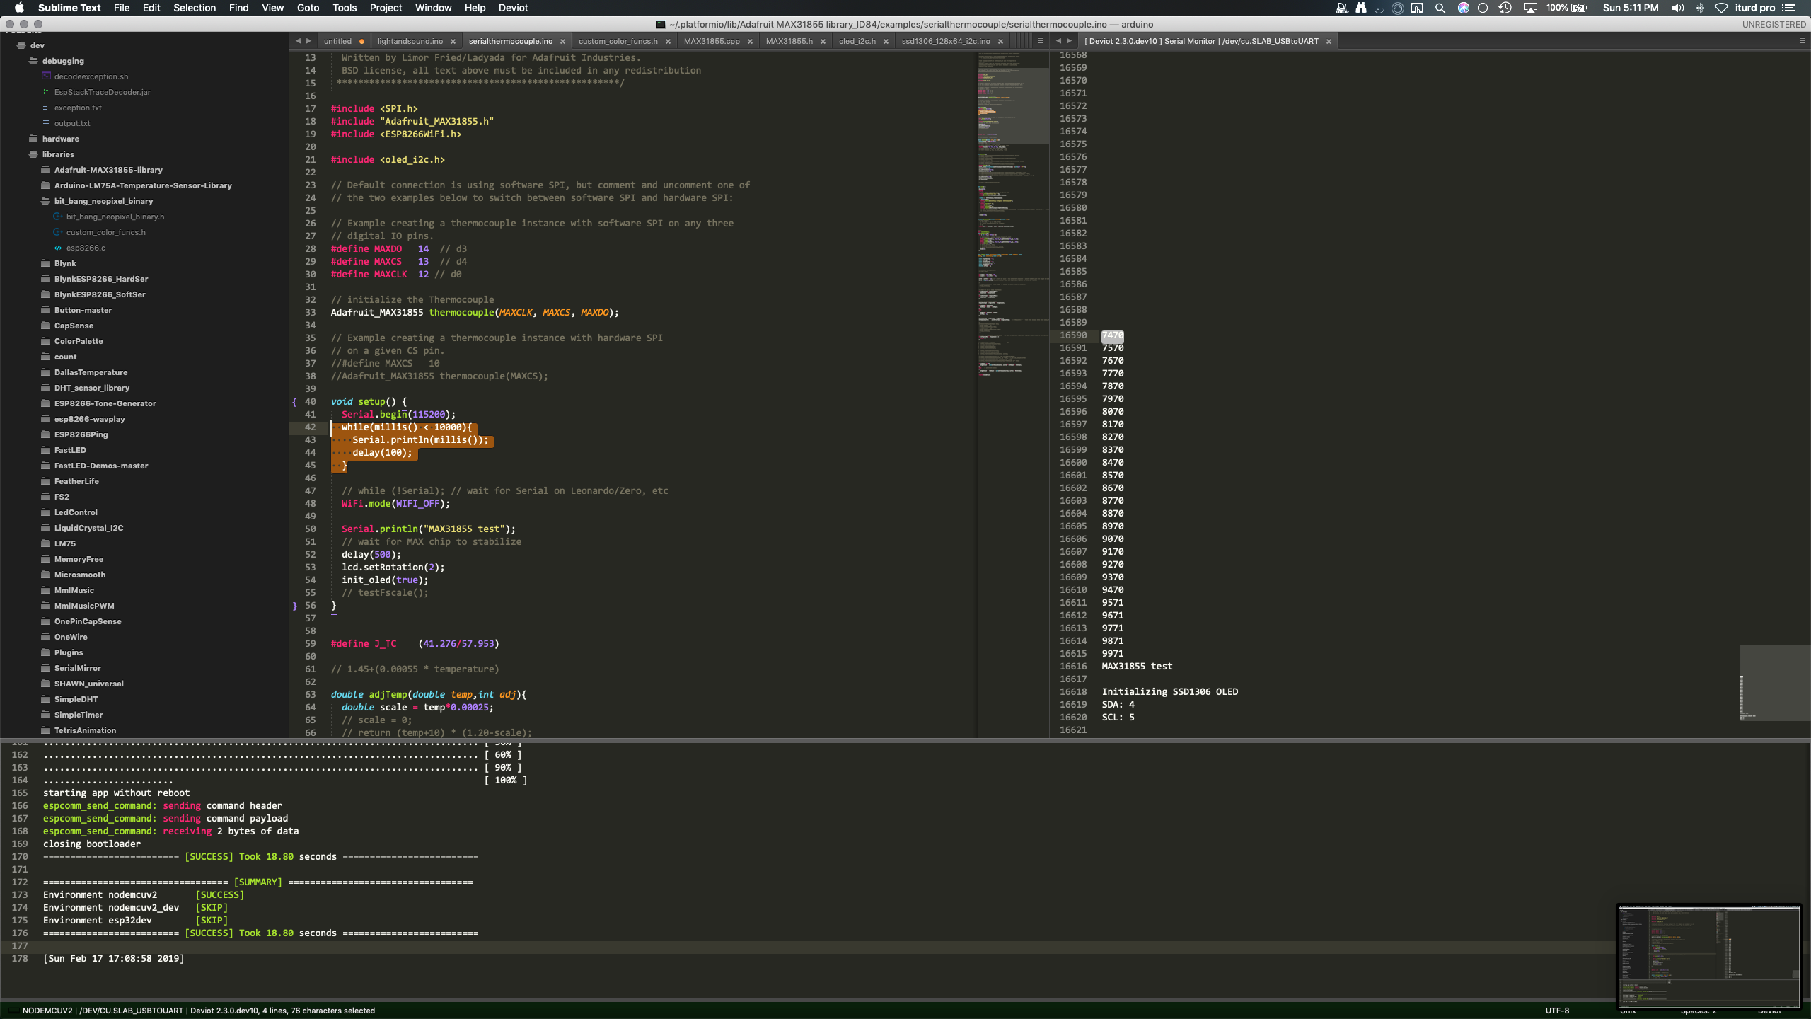1811x1019 pixels.
Task: Open Spotlight search in menu bar
Action: 1440,8
